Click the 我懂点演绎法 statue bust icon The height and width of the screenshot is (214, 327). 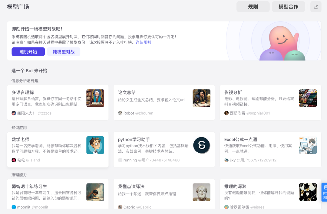coord(201,192)
